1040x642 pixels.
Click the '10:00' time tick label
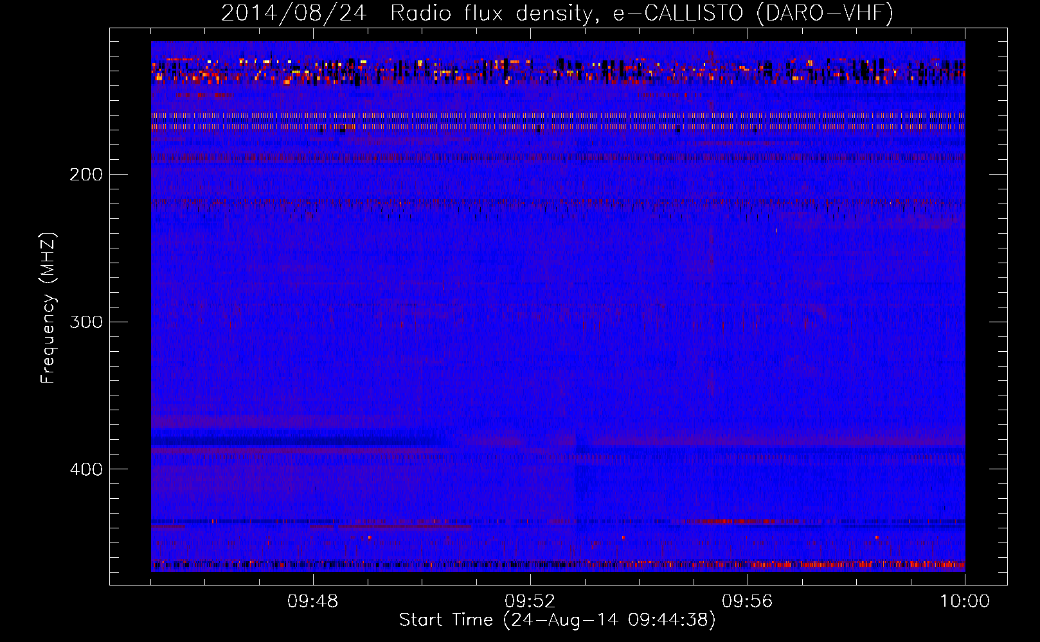click(965, 602)
